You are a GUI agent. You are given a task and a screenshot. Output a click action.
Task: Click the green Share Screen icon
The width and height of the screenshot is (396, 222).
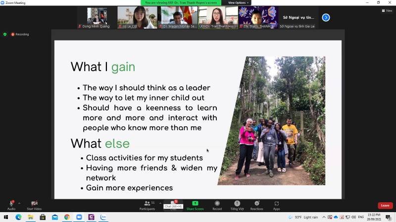tap(195, 204)
